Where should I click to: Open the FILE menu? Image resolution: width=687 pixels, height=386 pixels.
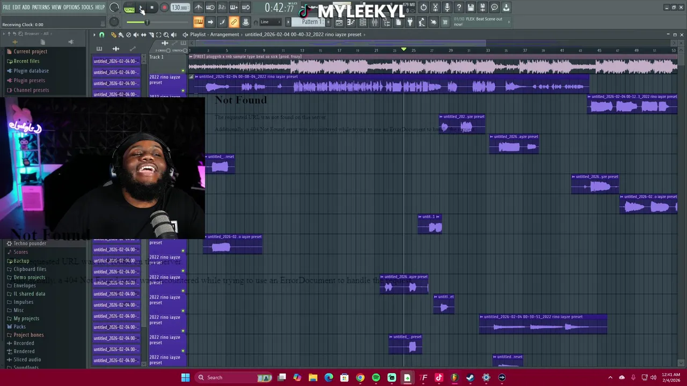6,8
